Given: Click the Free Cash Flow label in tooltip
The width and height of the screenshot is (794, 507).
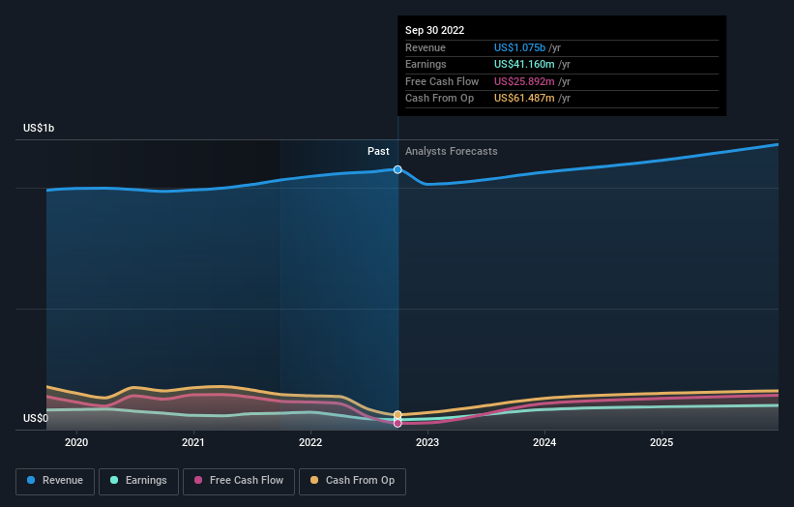Looking at the screenshot, I should click(442, 81).
